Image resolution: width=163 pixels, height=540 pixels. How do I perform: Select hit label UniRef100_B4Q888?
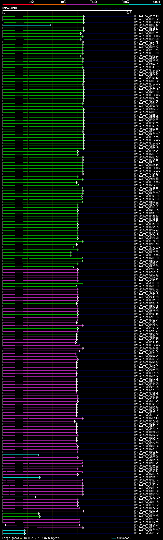coord(146,219)
